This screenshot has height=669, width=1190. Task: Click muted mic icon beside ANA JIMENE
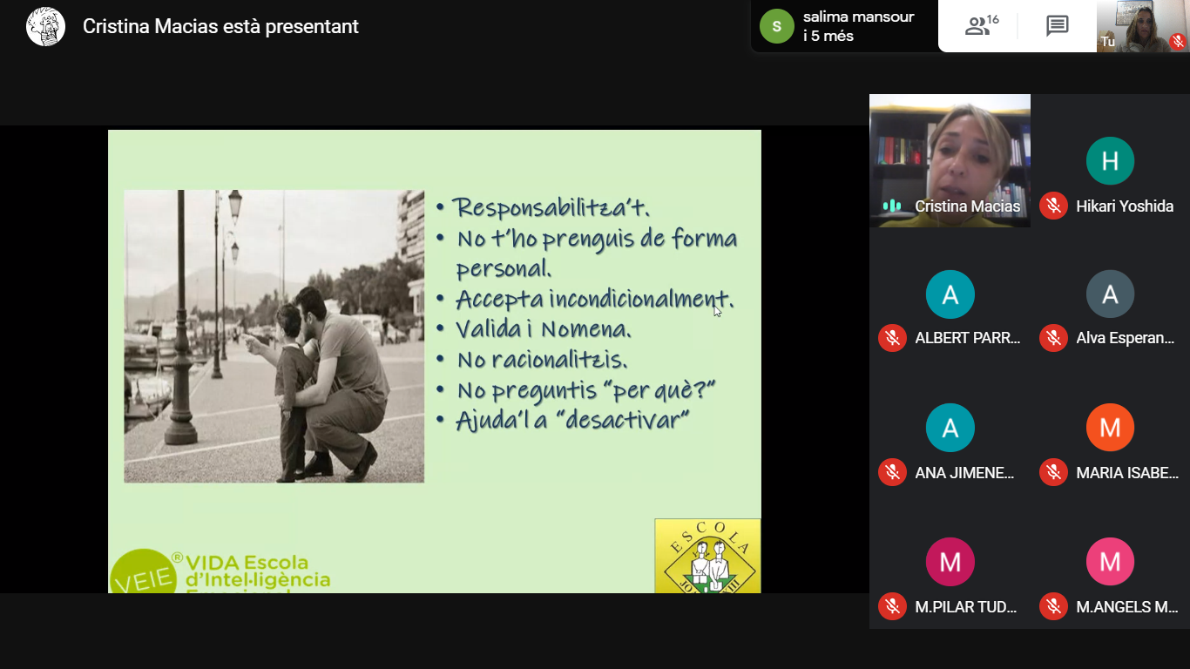892,473
